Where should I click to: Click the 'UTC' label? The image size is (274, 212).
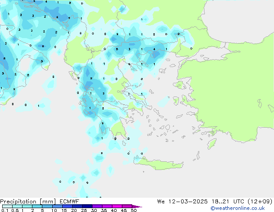[239, 202]
